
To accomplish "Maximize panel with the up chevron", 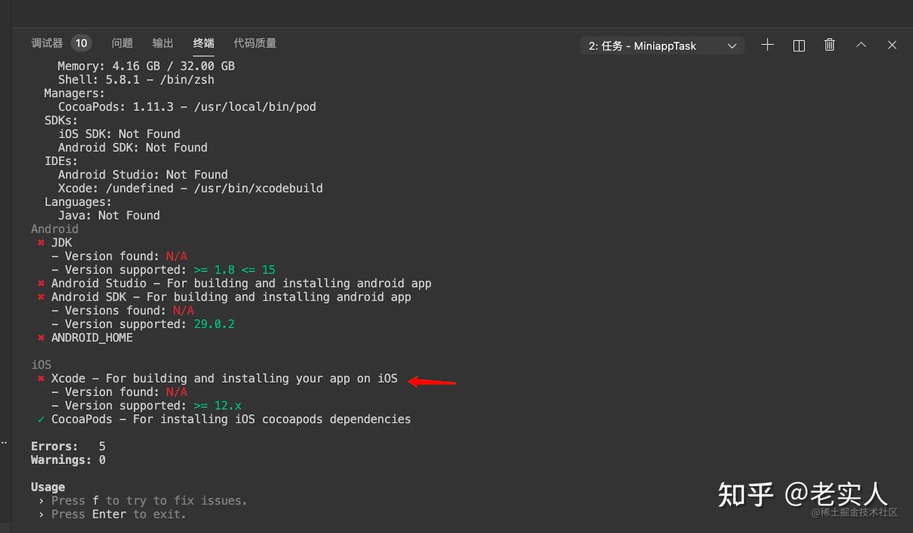I will coord(861,45).
